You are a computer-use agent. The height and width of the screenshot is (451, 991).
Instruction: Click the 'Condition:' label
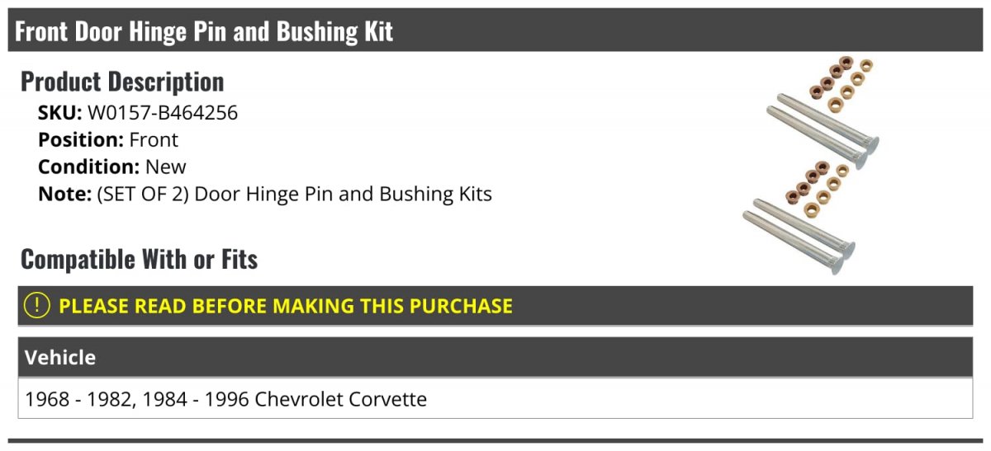[89, 167]
